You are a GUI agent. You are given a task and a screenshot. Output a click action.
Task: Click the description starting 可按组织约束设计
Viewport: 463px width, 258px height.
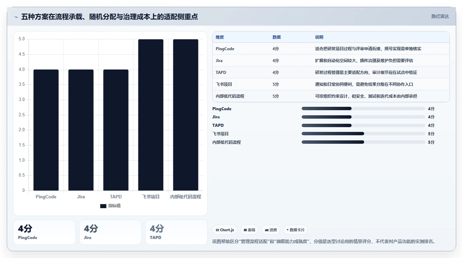(366, 96)
